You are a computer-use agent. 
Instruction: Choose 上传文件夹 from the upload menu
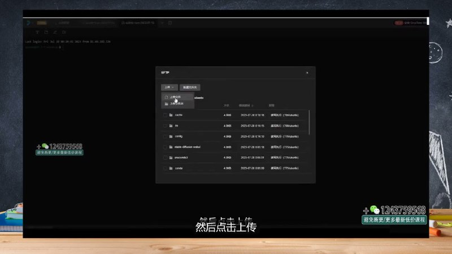[177, 104]
